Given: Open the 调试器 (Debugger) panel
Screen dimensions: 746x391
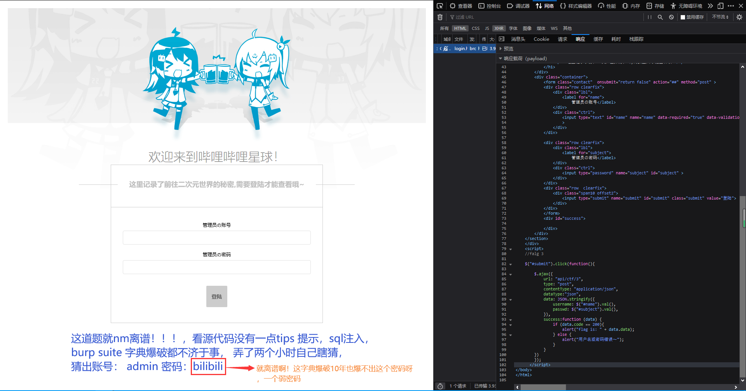Looking at the screenshot, I should click(x=518, y=6).
